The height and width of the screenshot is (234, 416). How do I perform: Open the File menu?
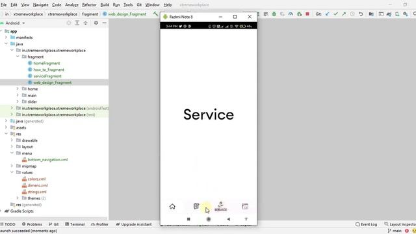tap(4, 5)
